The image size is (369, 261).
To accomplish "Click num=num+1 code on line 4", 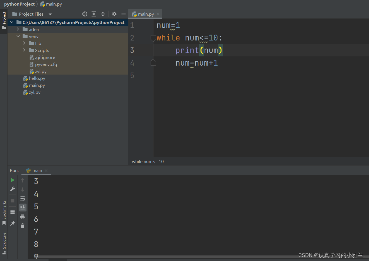I will tap(197, 63).
